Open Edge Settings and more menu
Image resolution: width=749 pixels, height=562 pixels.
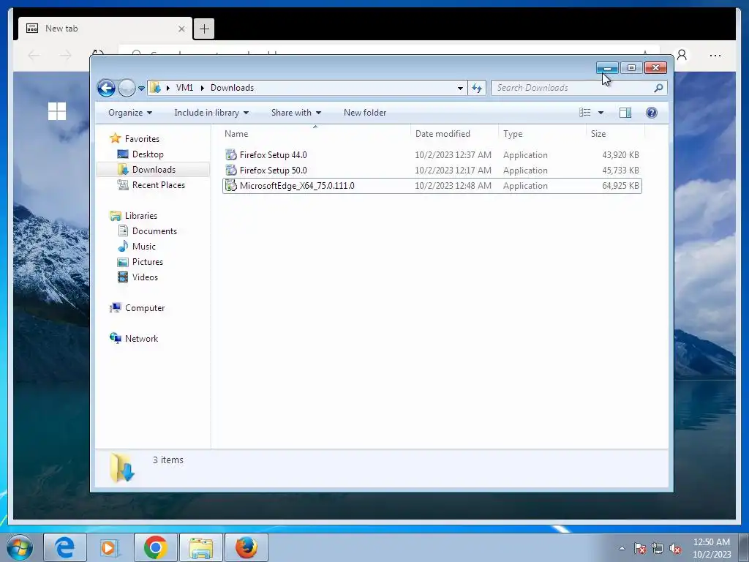click(x=715, y=56)
